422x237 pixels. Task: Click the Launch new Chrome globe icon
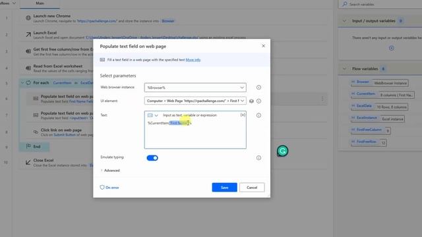coord(28,18)
